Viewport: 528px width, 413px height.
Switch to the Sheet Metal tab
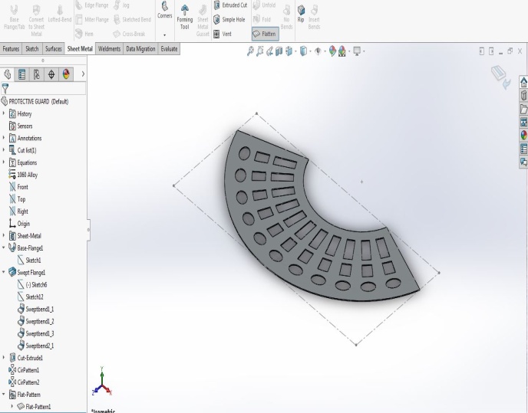tap(80, 49)
